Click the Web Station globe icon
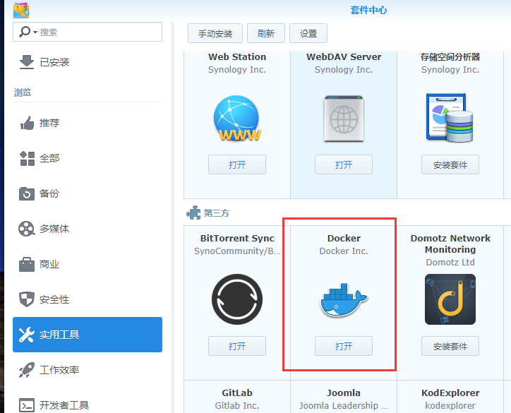 [x=237, y=119]
